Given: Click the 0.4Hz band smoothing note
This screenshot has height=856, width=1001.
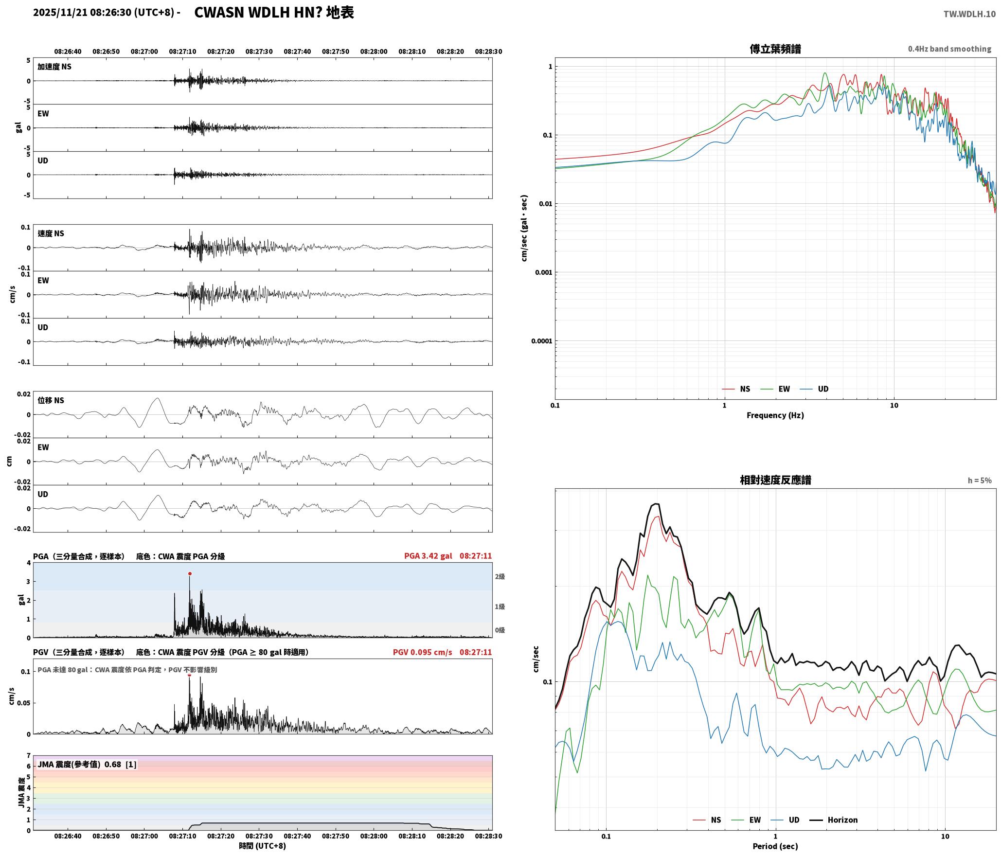Looking at the screenshot, I should tap(949, 49).
